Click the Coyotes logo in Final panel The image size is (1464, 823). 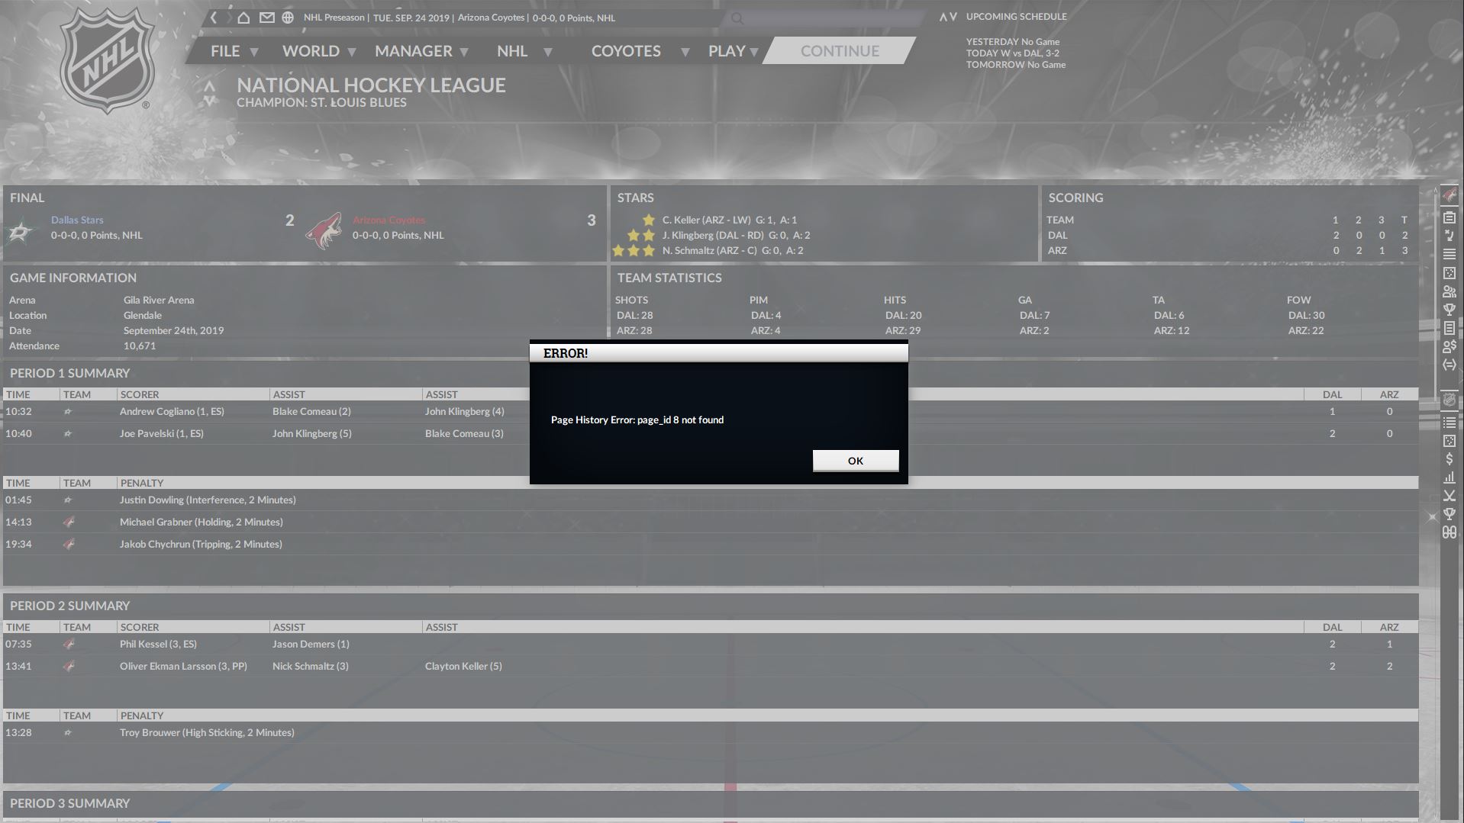pyautogui.click(x=324, y=230)
